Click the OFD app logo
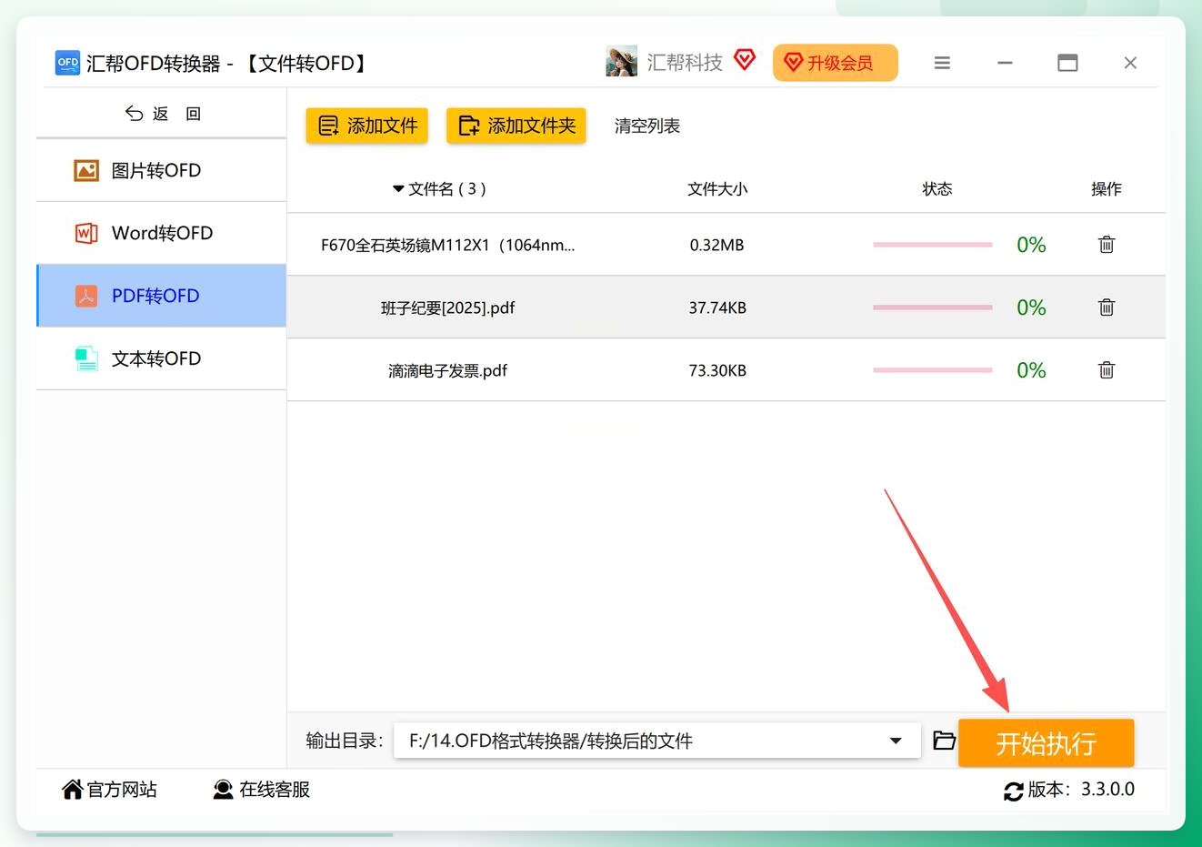This screenshot has width=1202, height=847. (x=67, y=63)
